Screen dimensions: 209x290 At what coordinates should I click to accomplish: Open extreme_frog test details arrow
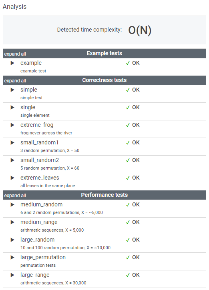click(x=12, y=125)
